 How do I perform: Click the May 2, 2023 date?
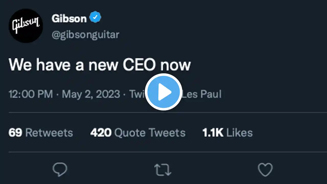click(x=91, y=94)
